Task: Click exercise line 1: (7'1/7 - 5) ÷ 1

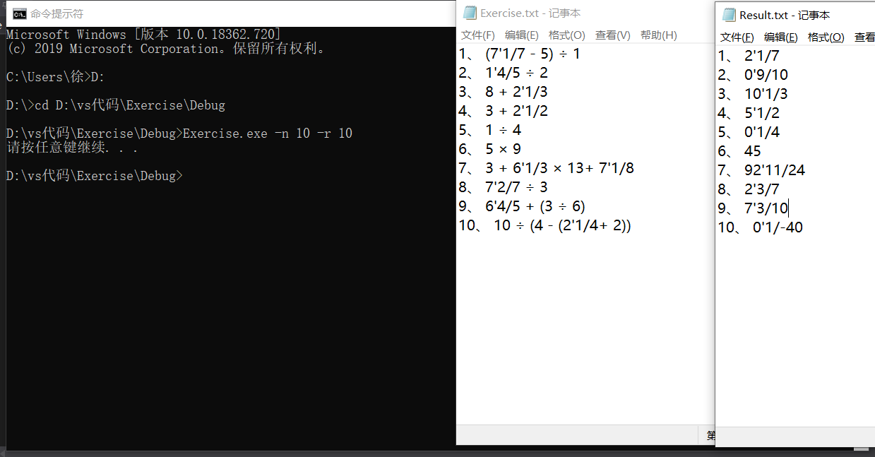Action: pos(519,54)
